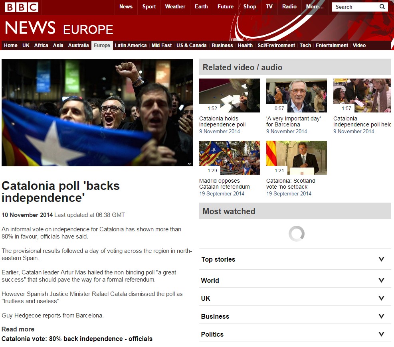Click the NEWS heading in the banner
The image size is (394, 347).
click(x=30, y=28)
